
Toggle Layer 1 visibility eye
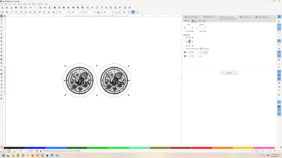coord(37,151)
